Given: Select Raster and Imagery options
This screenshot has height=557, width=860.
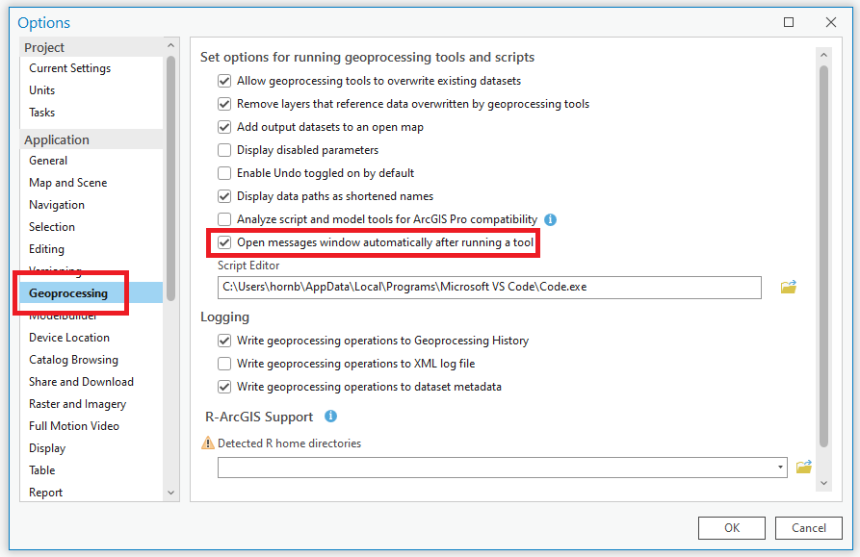Looking at the screenshot, I should (77, 403).
